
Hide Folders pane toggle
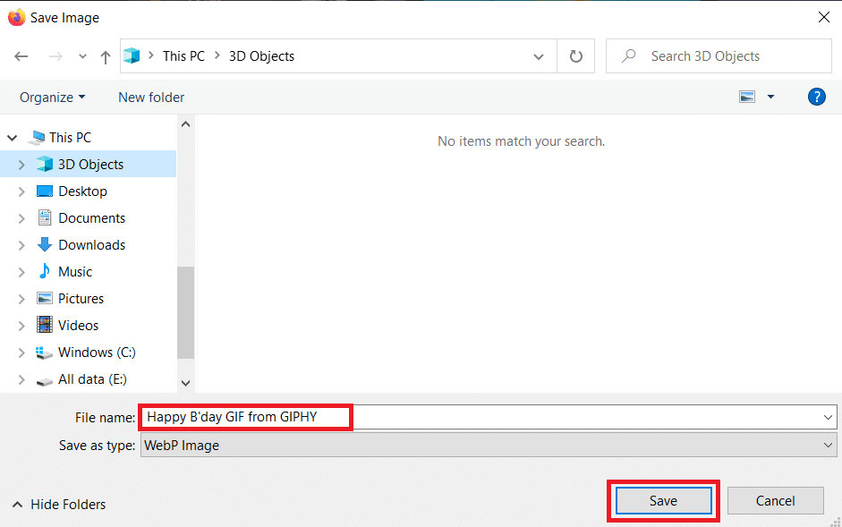[x=59, y=505]
